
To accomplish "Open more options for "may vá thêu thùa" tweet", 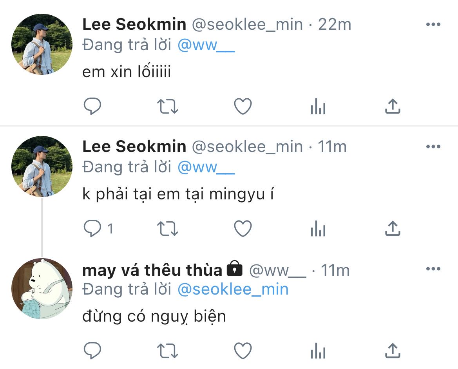I will [433, 269].
